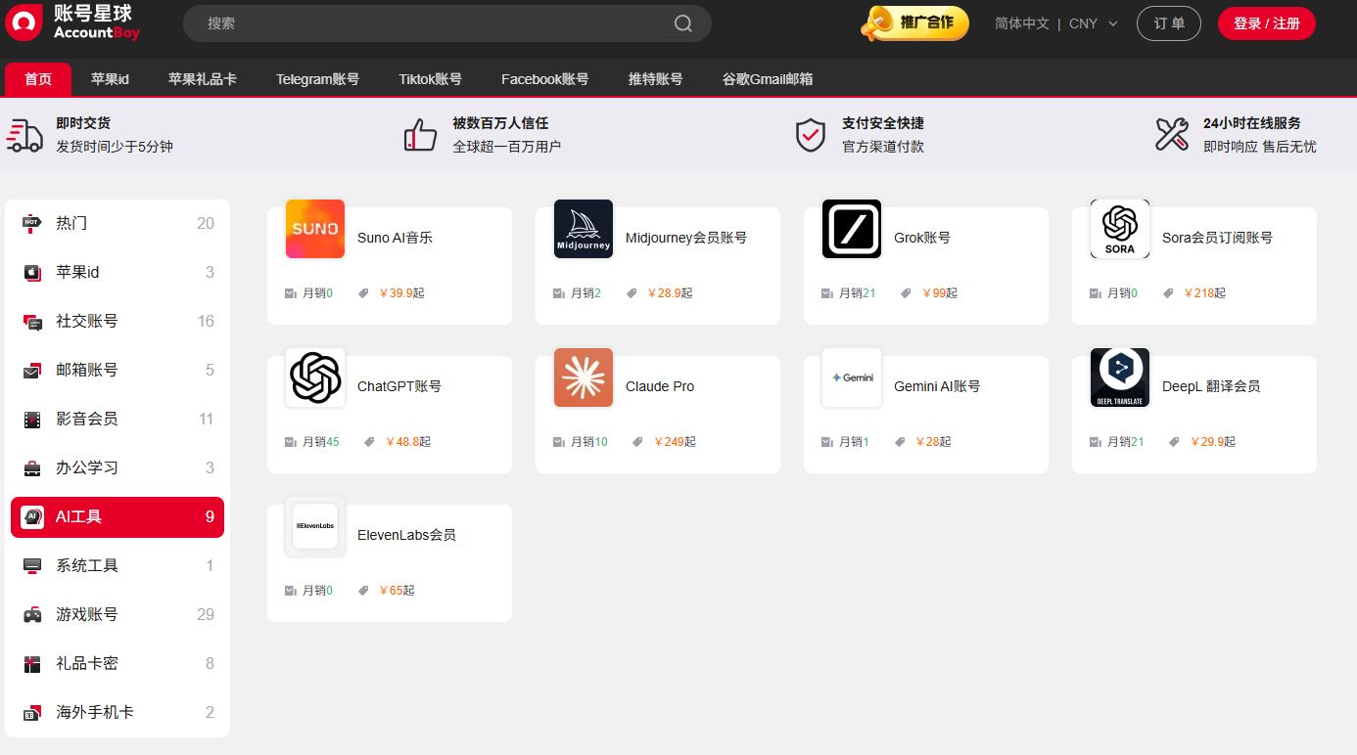Click the ￥65起 price text

click(397, 591)
